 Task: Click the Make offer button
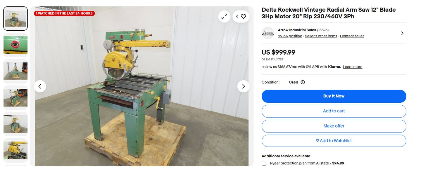(x=334, y=126)
